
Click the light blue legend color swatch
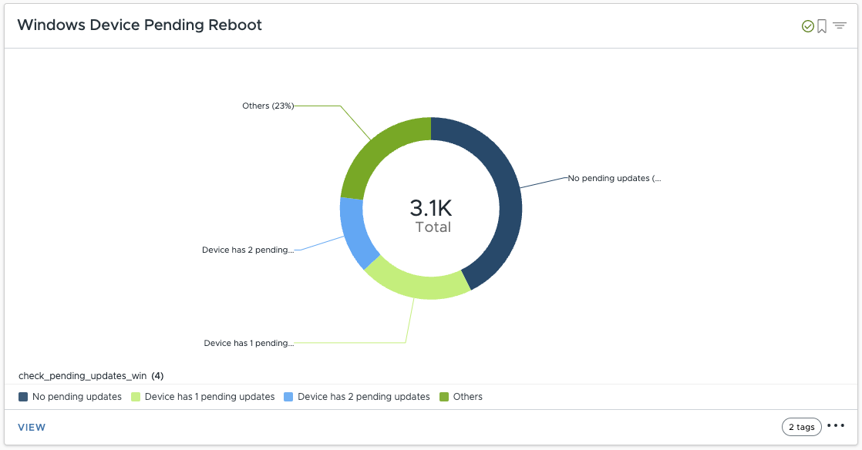coord(289,397)
